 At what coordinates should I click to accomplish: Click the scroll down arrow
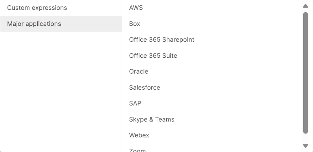pyautogui.click(x=305, y=146)
